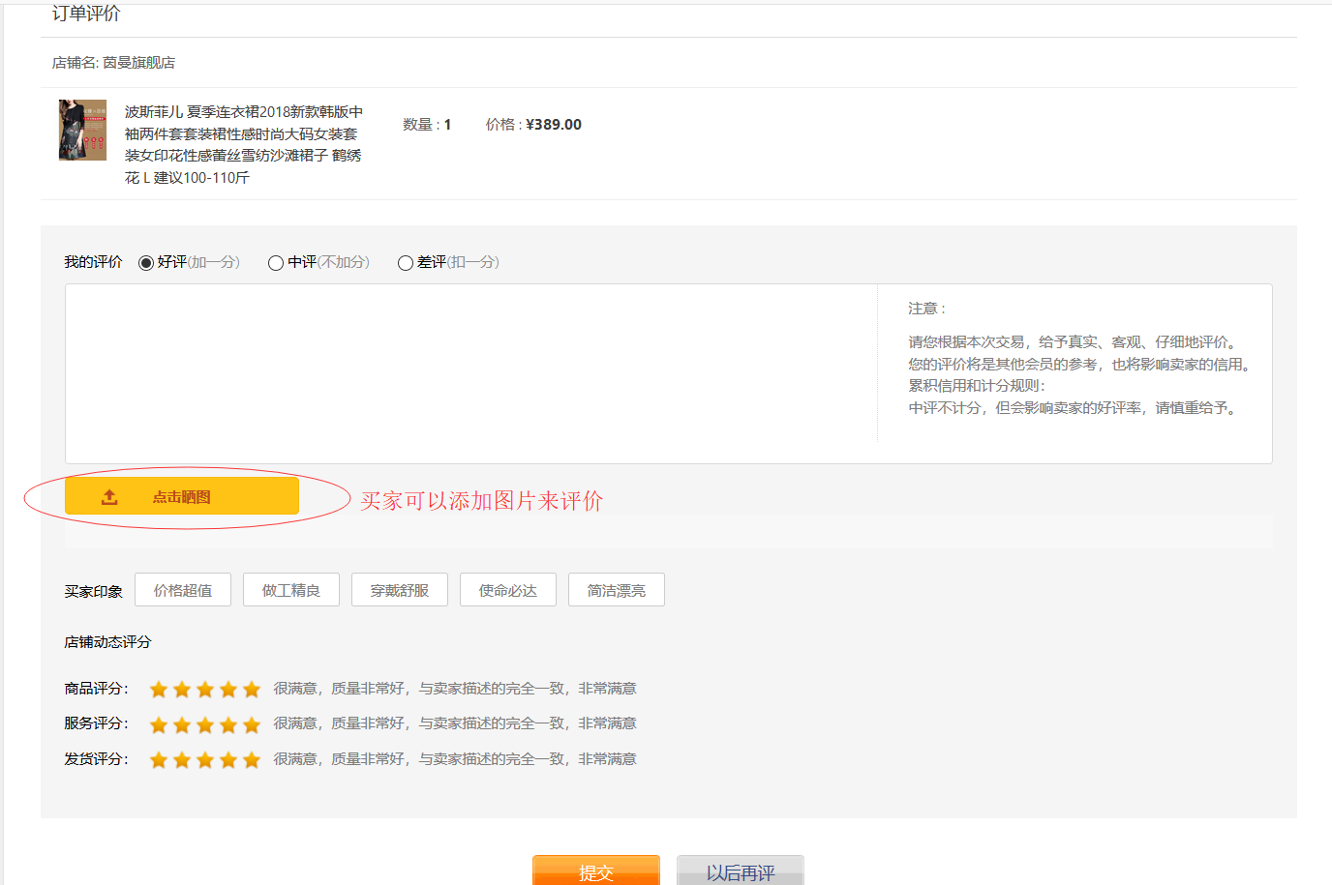Image resolution: width=1332 pixels, height=885 pixels.
Task: Click the 我的评价 label
Action: coord(93,262)
